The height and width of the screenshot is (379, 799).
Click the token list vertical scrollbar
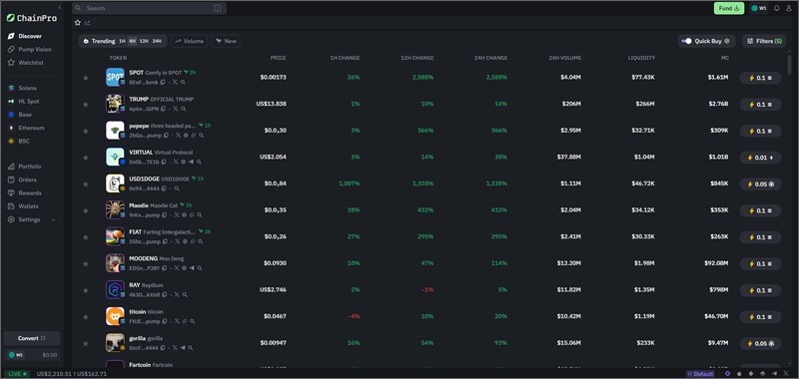click(x=789, y=64)
